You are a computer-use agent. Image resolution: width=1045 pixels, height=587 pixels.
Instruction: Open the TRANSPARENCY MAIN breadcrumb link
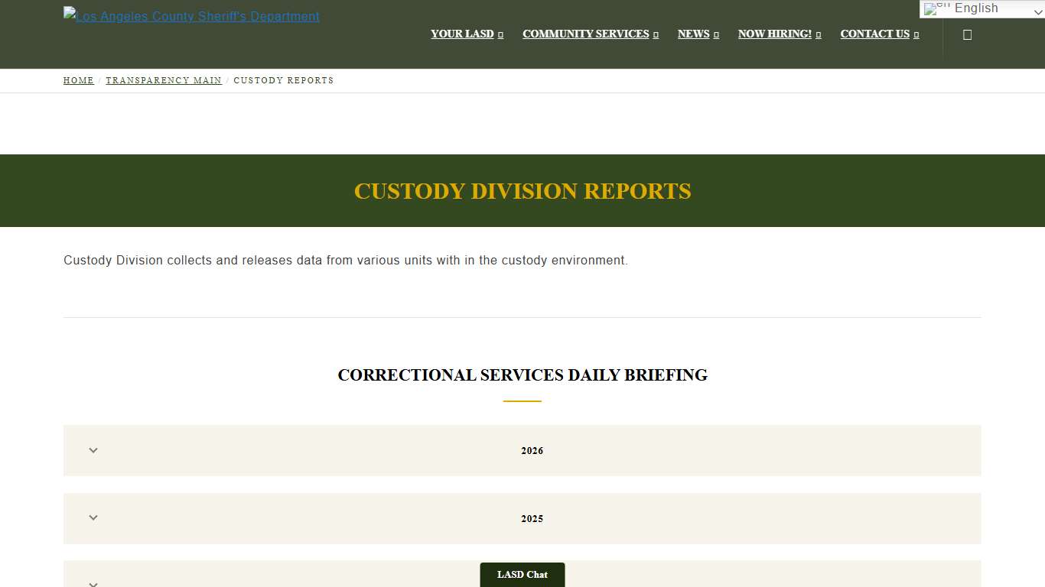(163, 80)
